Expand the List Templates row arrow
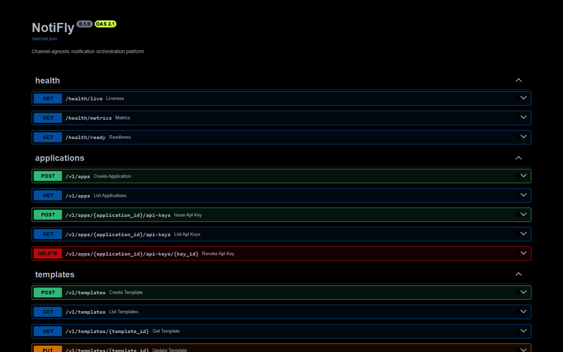Image resolution: width=563 pixels, height=352 pixels. [x=524, y=312]
